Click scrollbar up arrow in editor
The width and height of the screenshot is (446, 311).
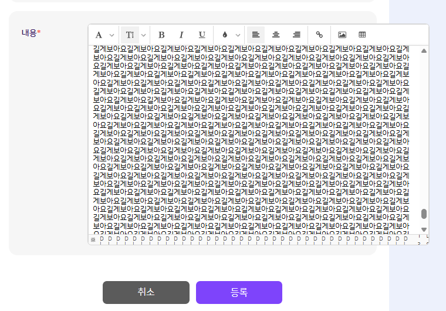[x=424, y=50]
